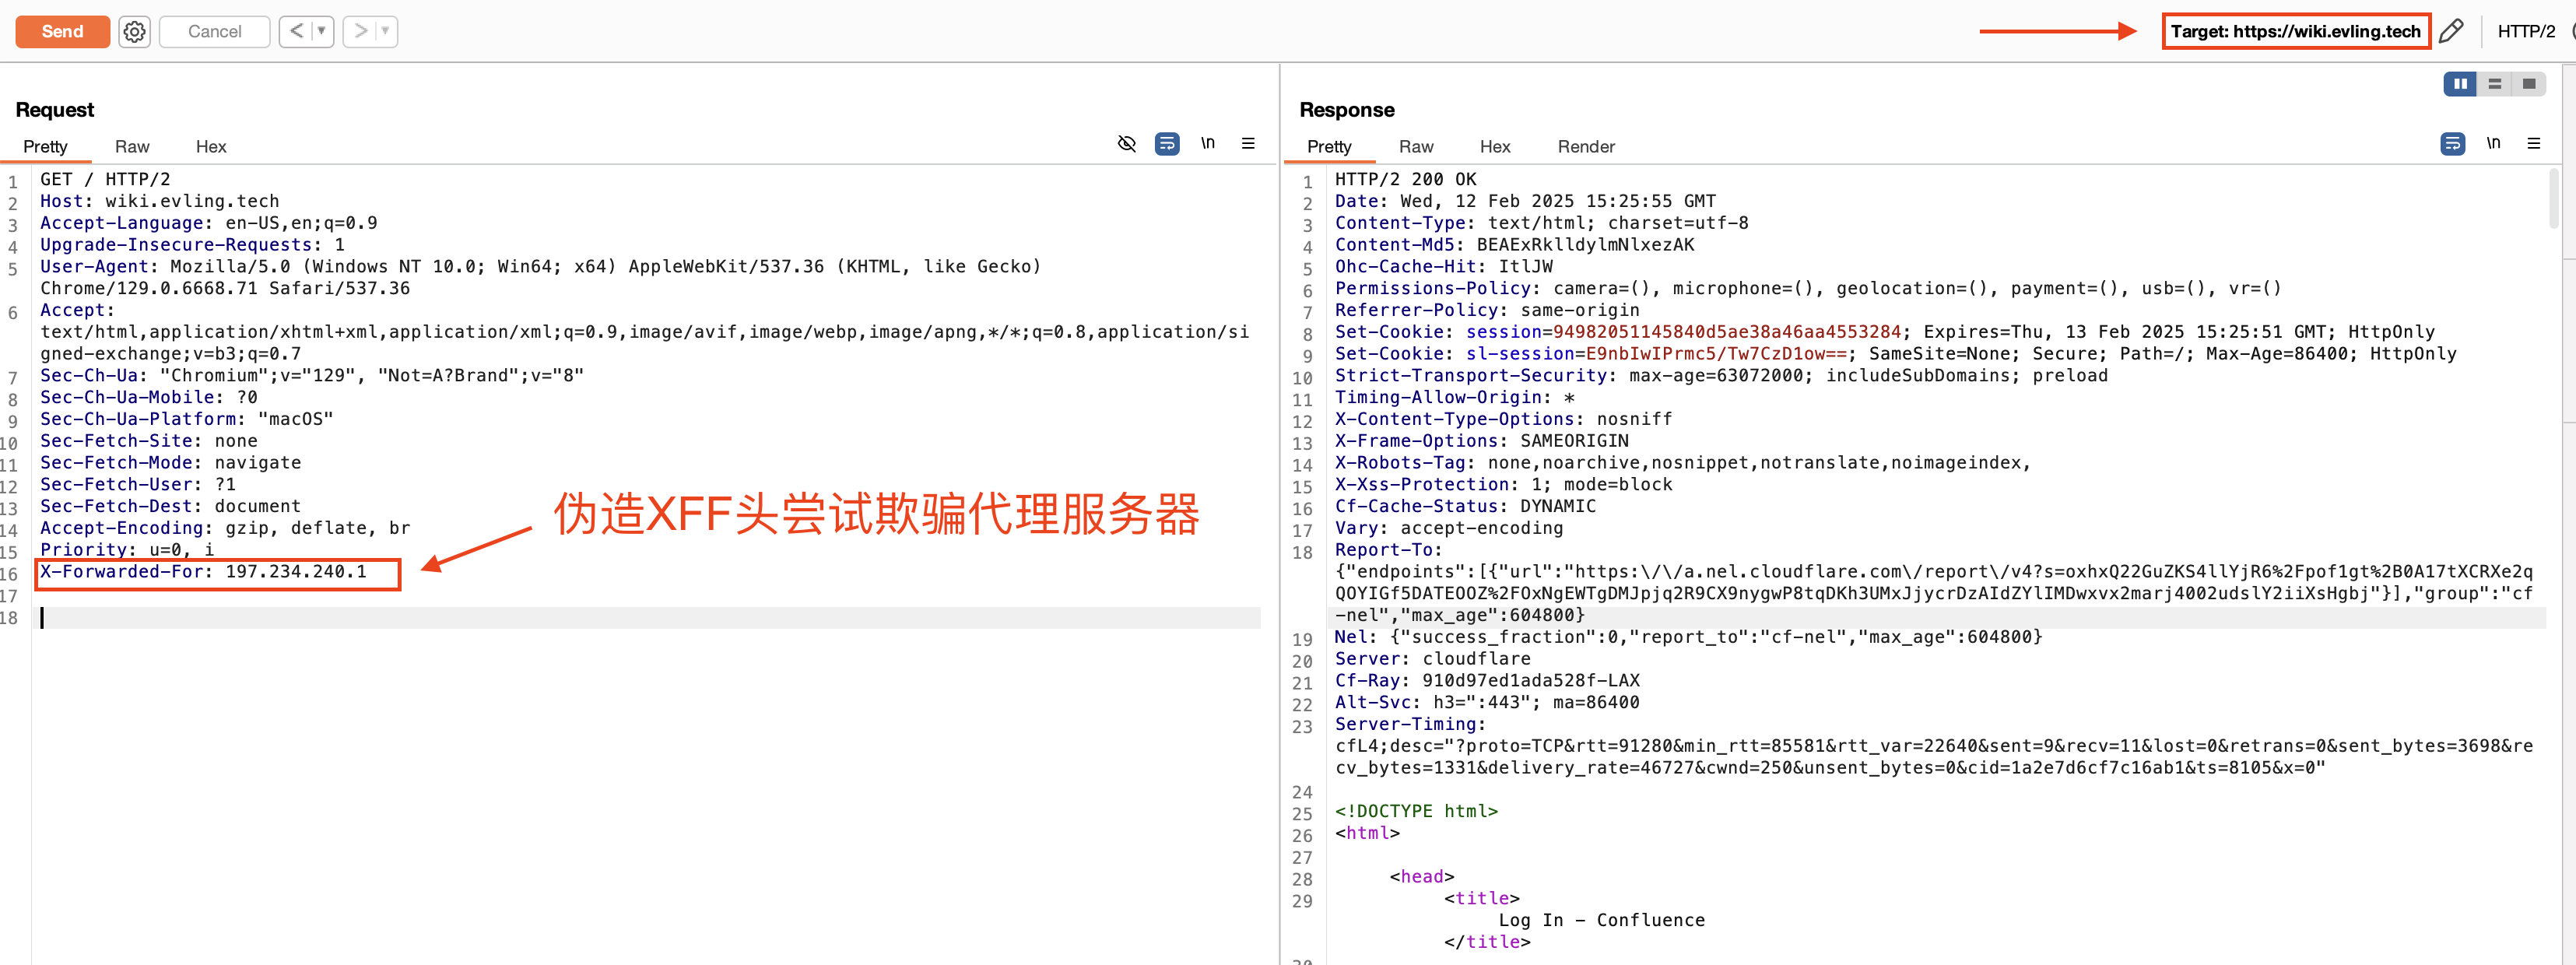Open Response Render tab
Screen dimensions: 2576x965
coord(1586,146)
